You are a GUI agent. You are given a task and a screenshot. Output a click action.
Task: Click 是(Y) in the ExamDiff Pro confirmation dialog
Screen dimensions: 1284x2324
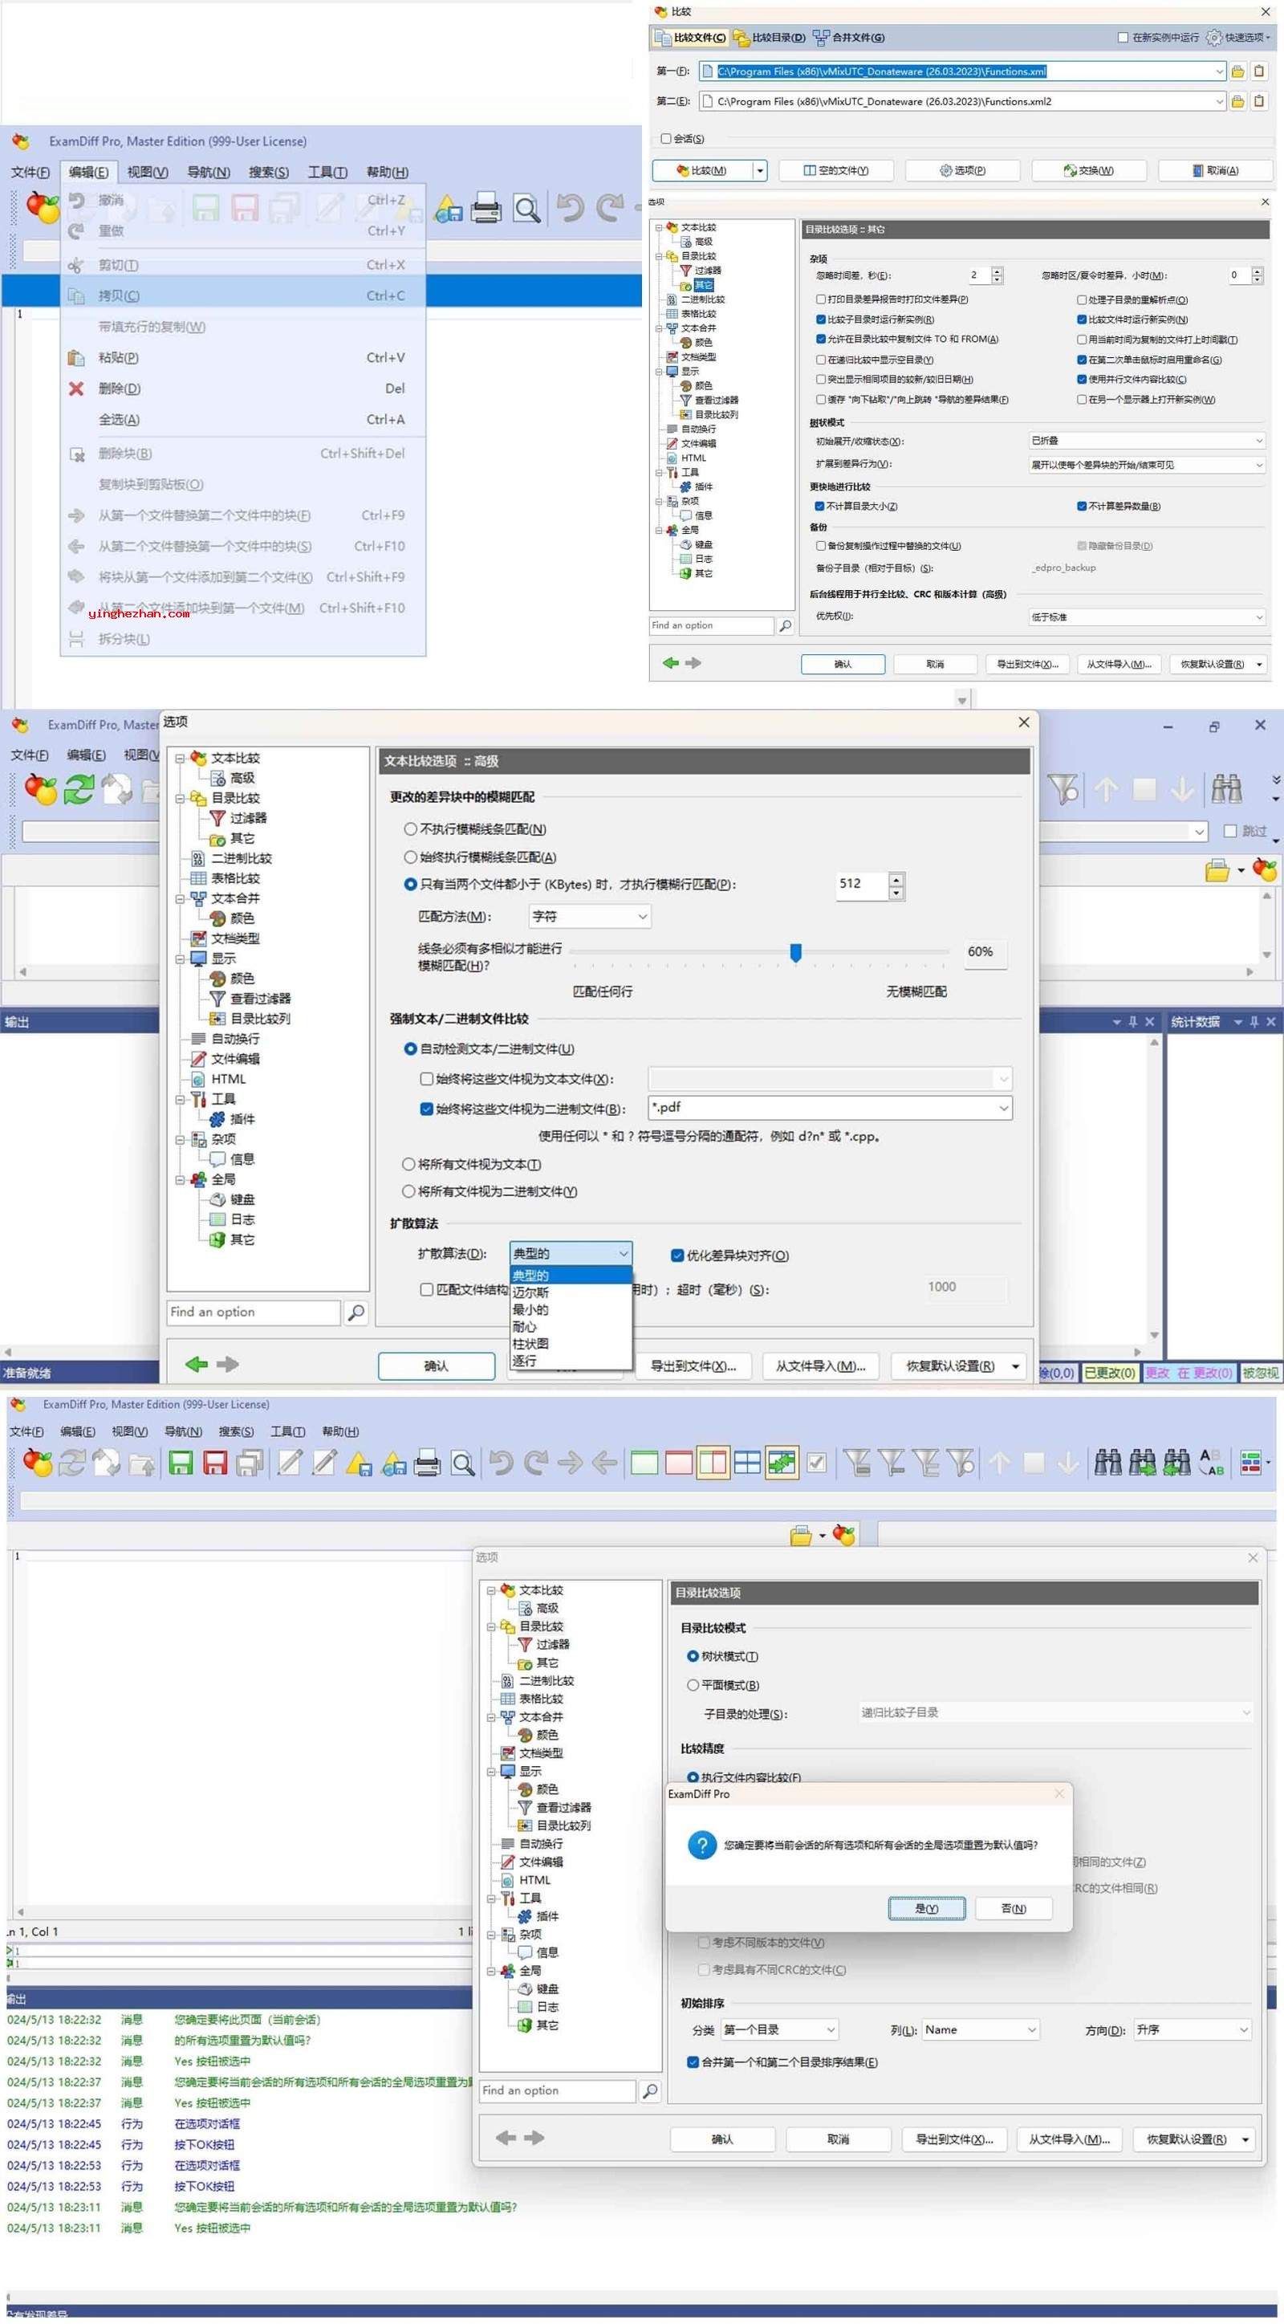click(x=926, y=1908)
